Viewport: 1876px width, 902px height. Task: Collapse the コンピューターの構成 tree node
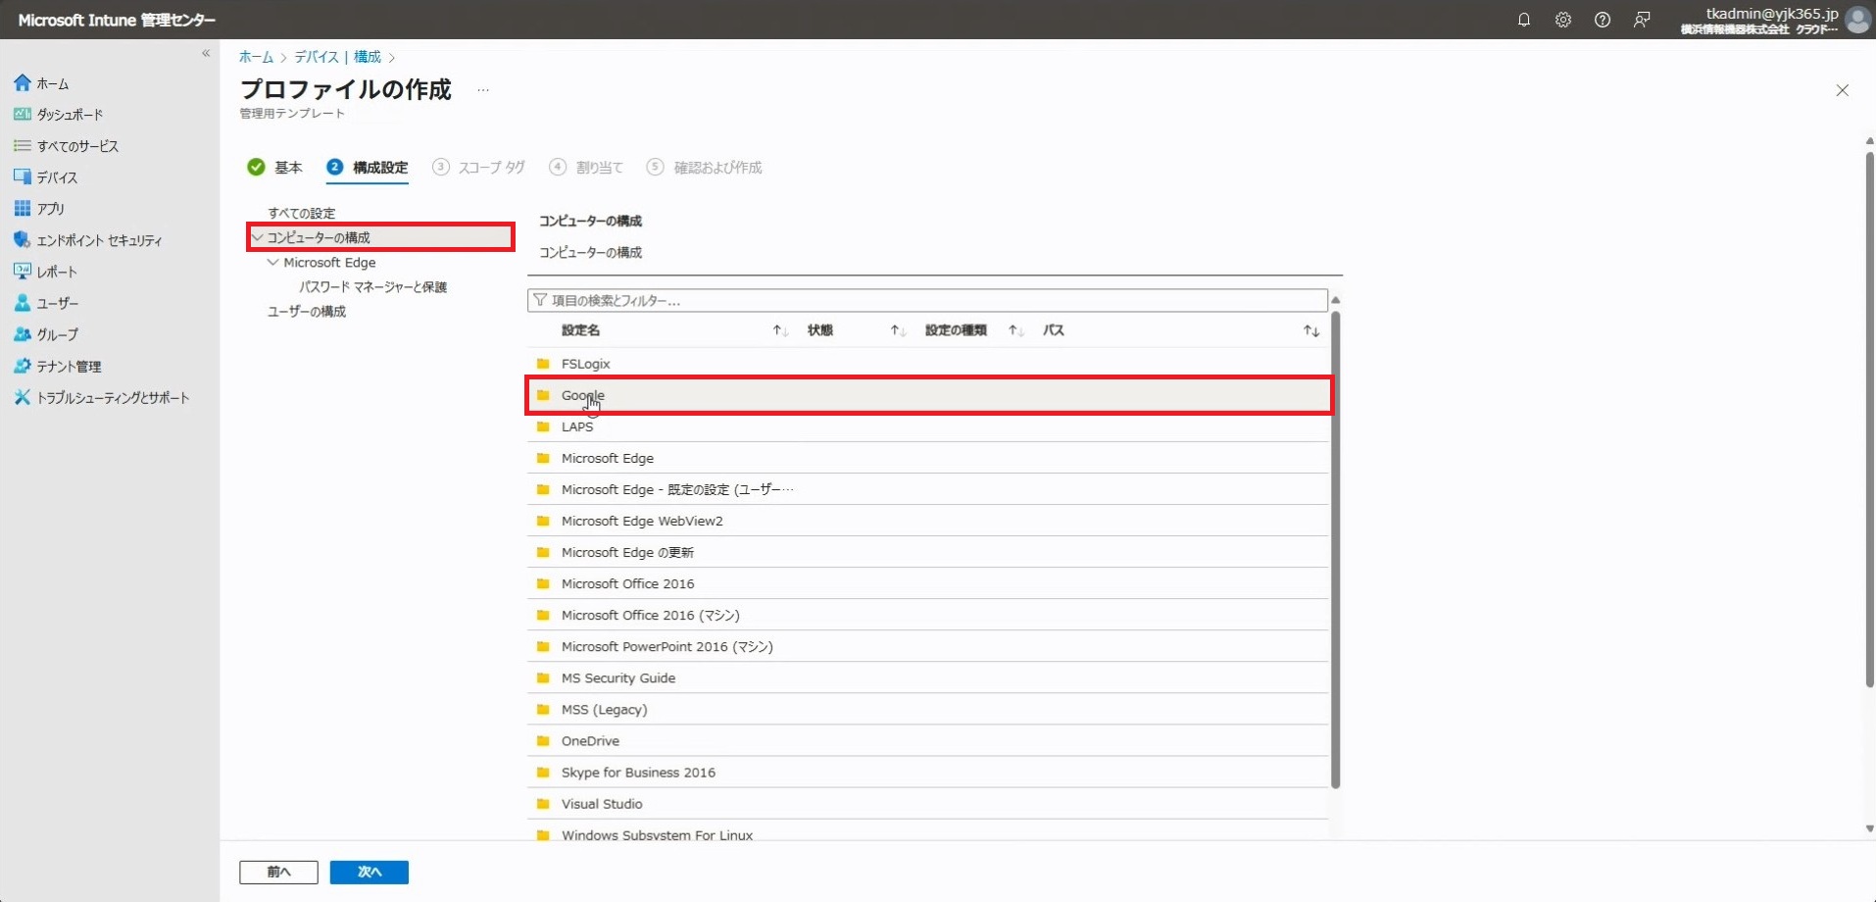pyautogui.click(x=258, y=237)
